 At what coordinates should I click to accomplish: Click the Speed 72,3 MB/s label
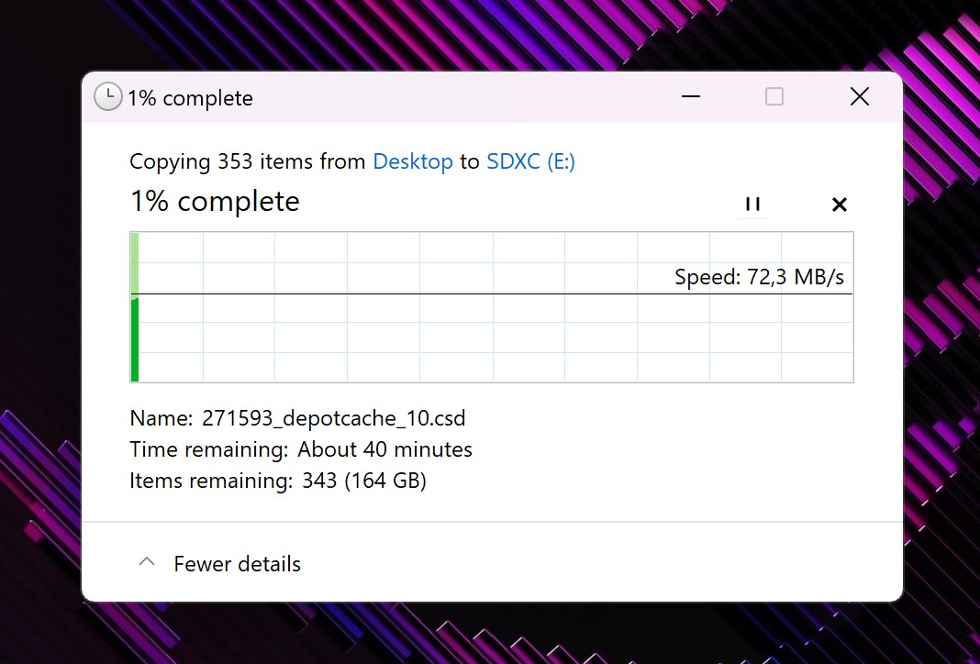(x=759, y=277)
